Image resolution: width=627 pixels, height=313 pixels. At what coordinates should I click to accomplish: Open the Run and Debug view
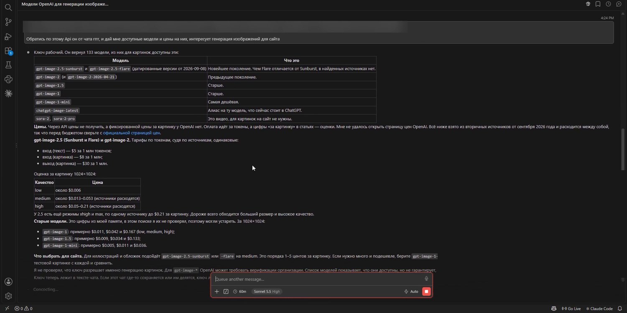click(8, 36)
